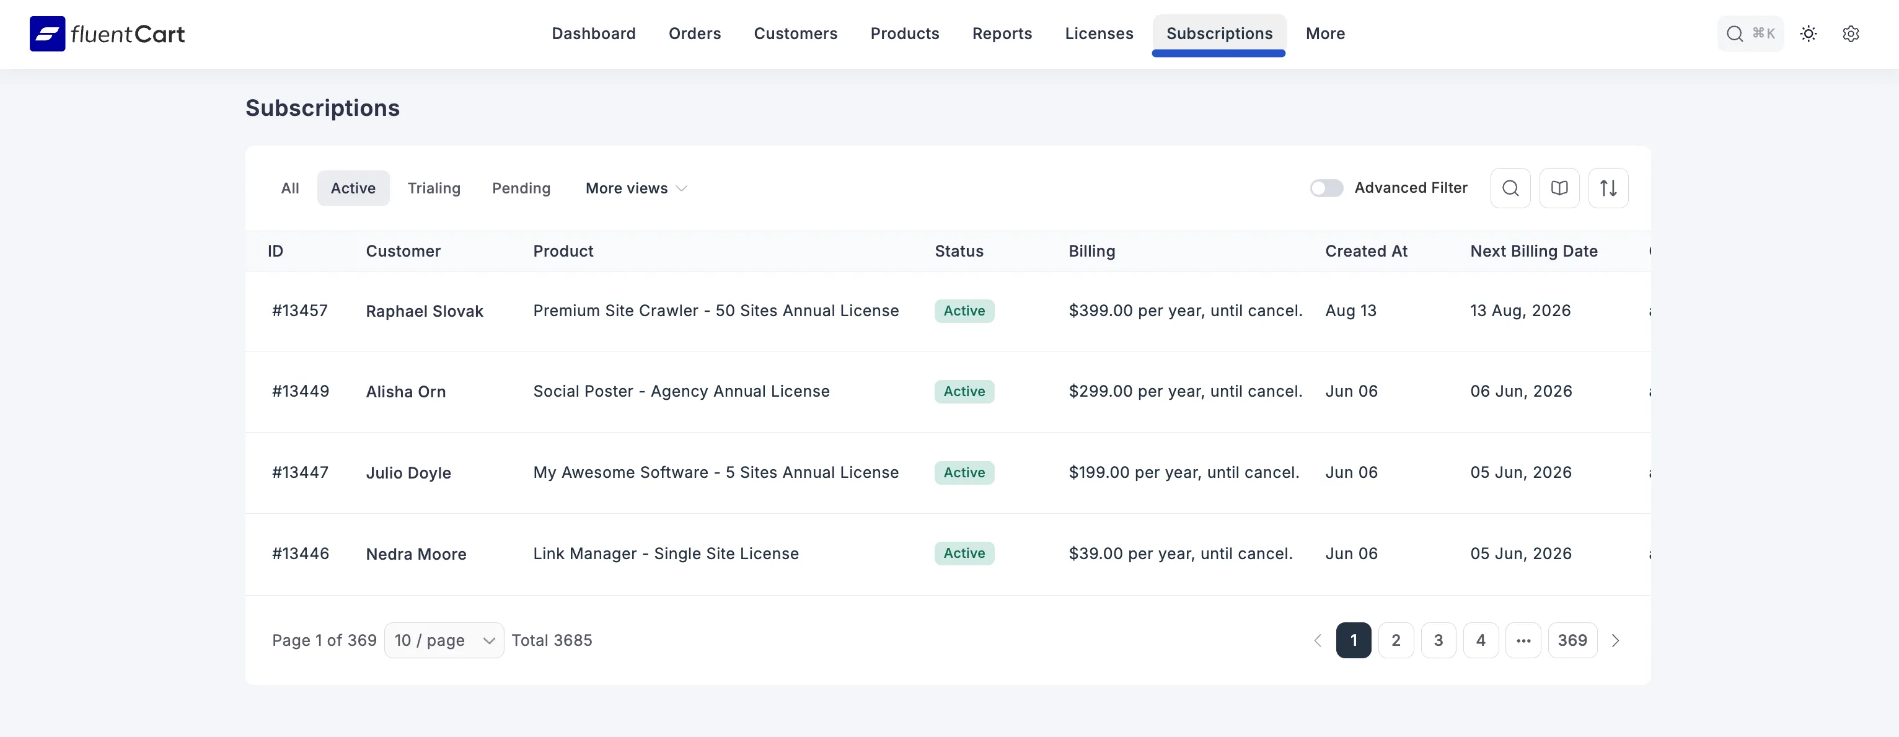Enable the Advanced Filter toggle
The width and height of the screenshot is (1899, 737).
click(1326, 188)
